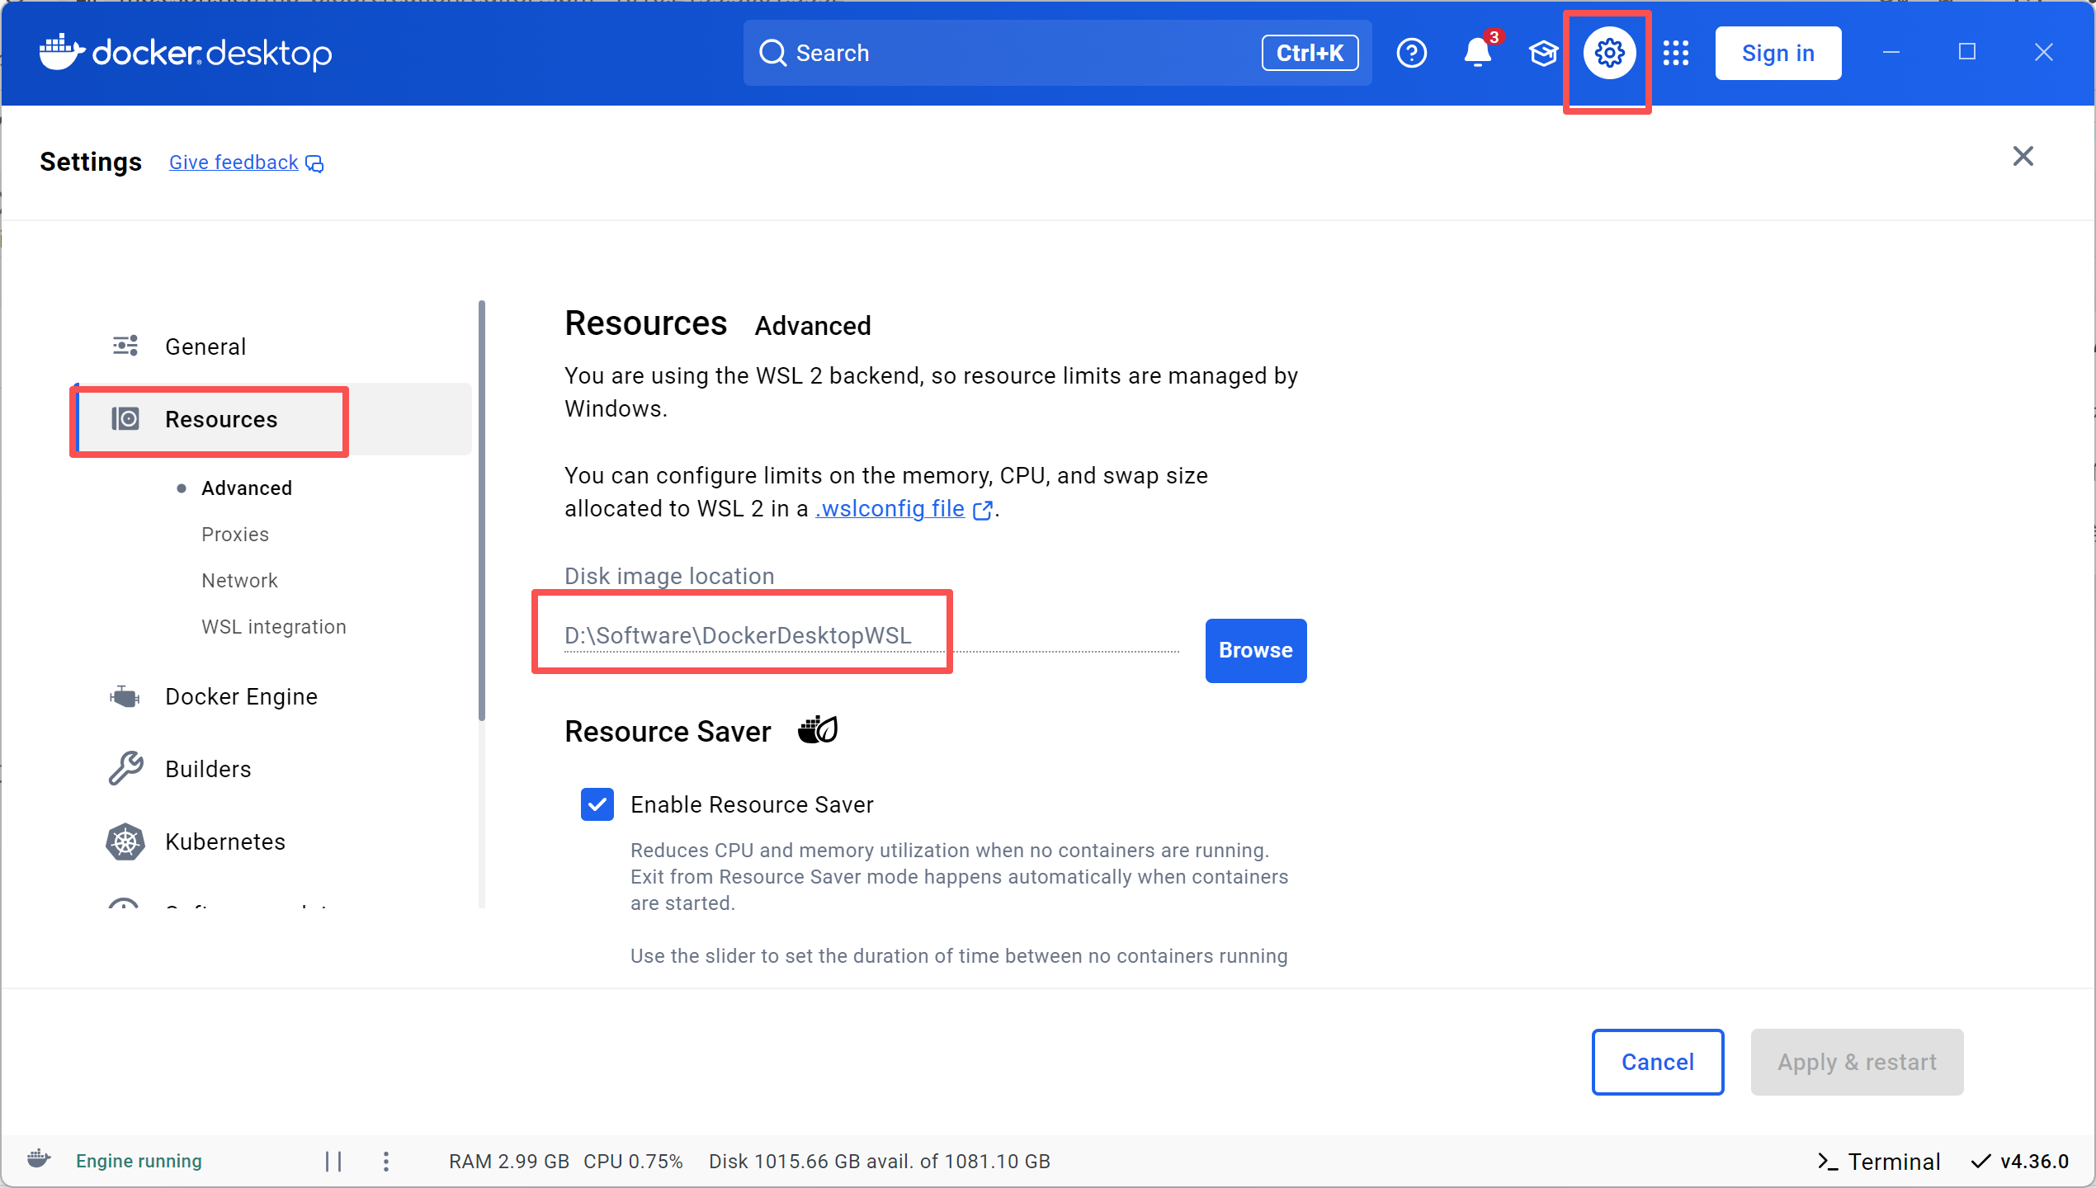Click the Settings gear icon

coord(1609,54)
